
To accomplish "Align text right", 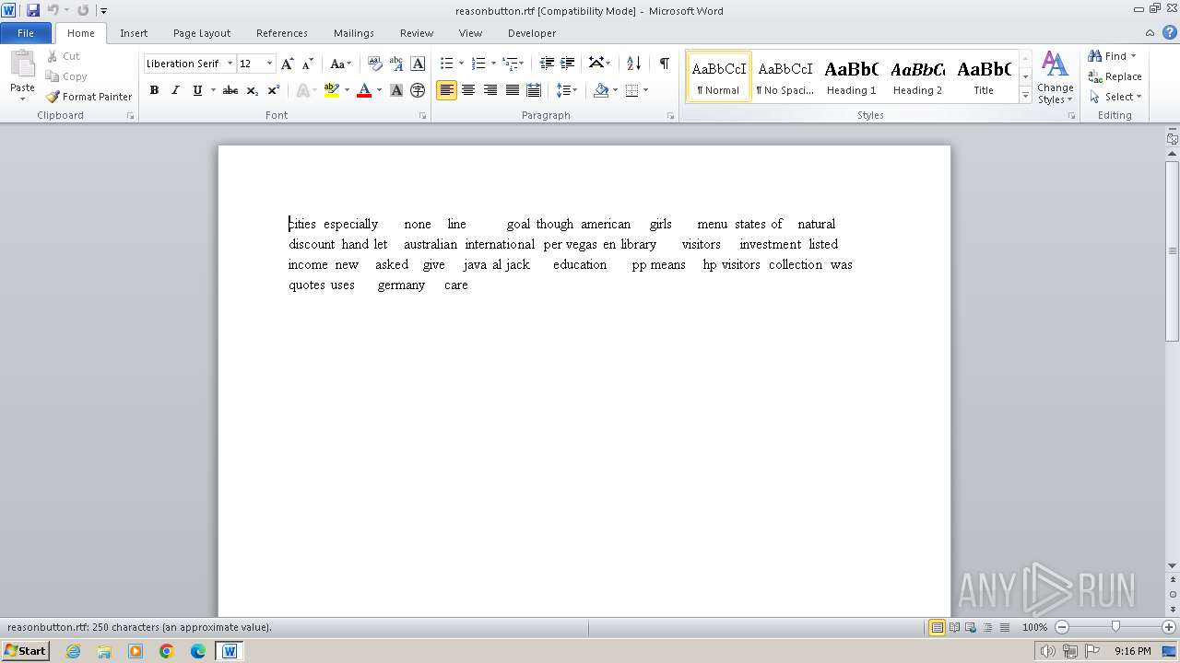I will coord(490,90).
